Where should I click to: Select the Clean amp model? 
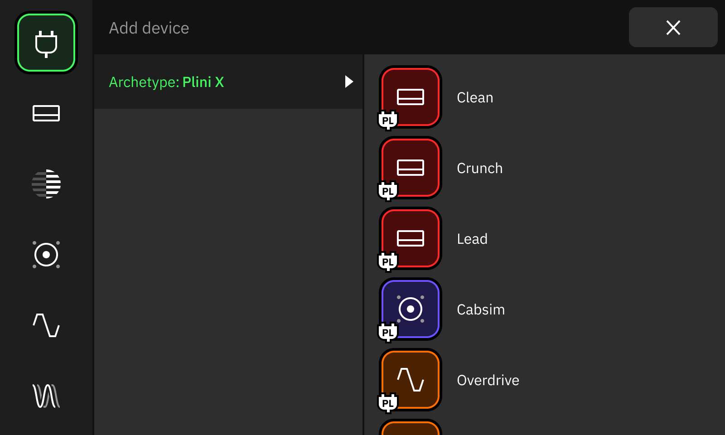coord(475,97)
